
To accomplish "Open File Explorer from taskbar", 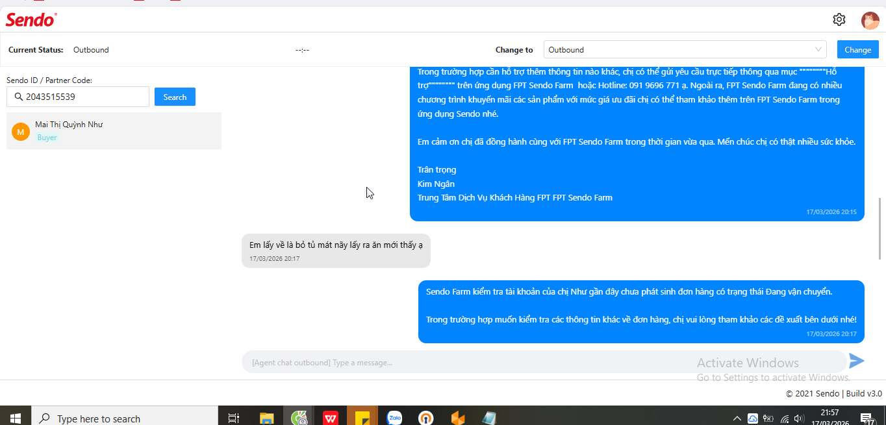I will [267, 419].
